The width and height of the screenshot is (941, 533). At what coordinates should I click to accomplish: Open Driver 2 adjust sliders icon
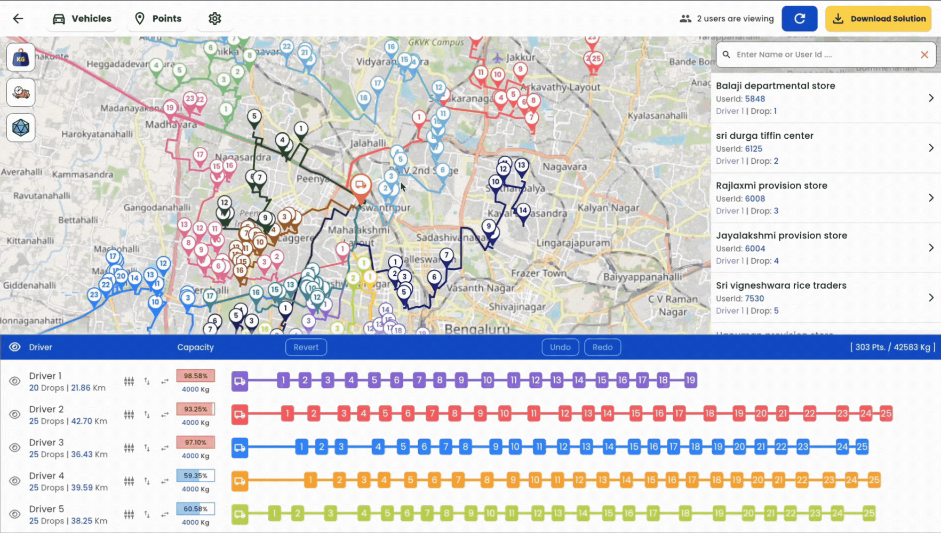tap(129, 415)
